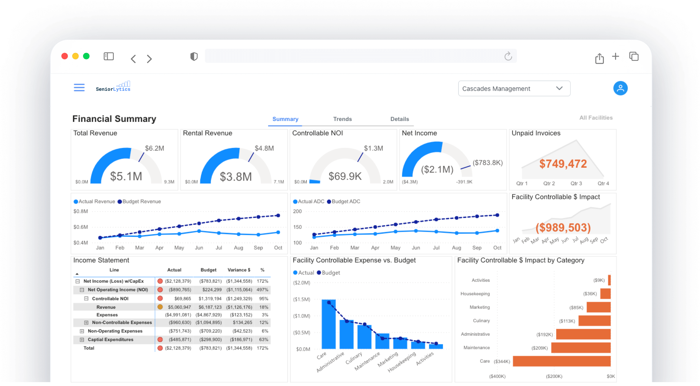Toggle Budget Revenue legend item
Screen dimensions: 700x386
click(139, 202)
